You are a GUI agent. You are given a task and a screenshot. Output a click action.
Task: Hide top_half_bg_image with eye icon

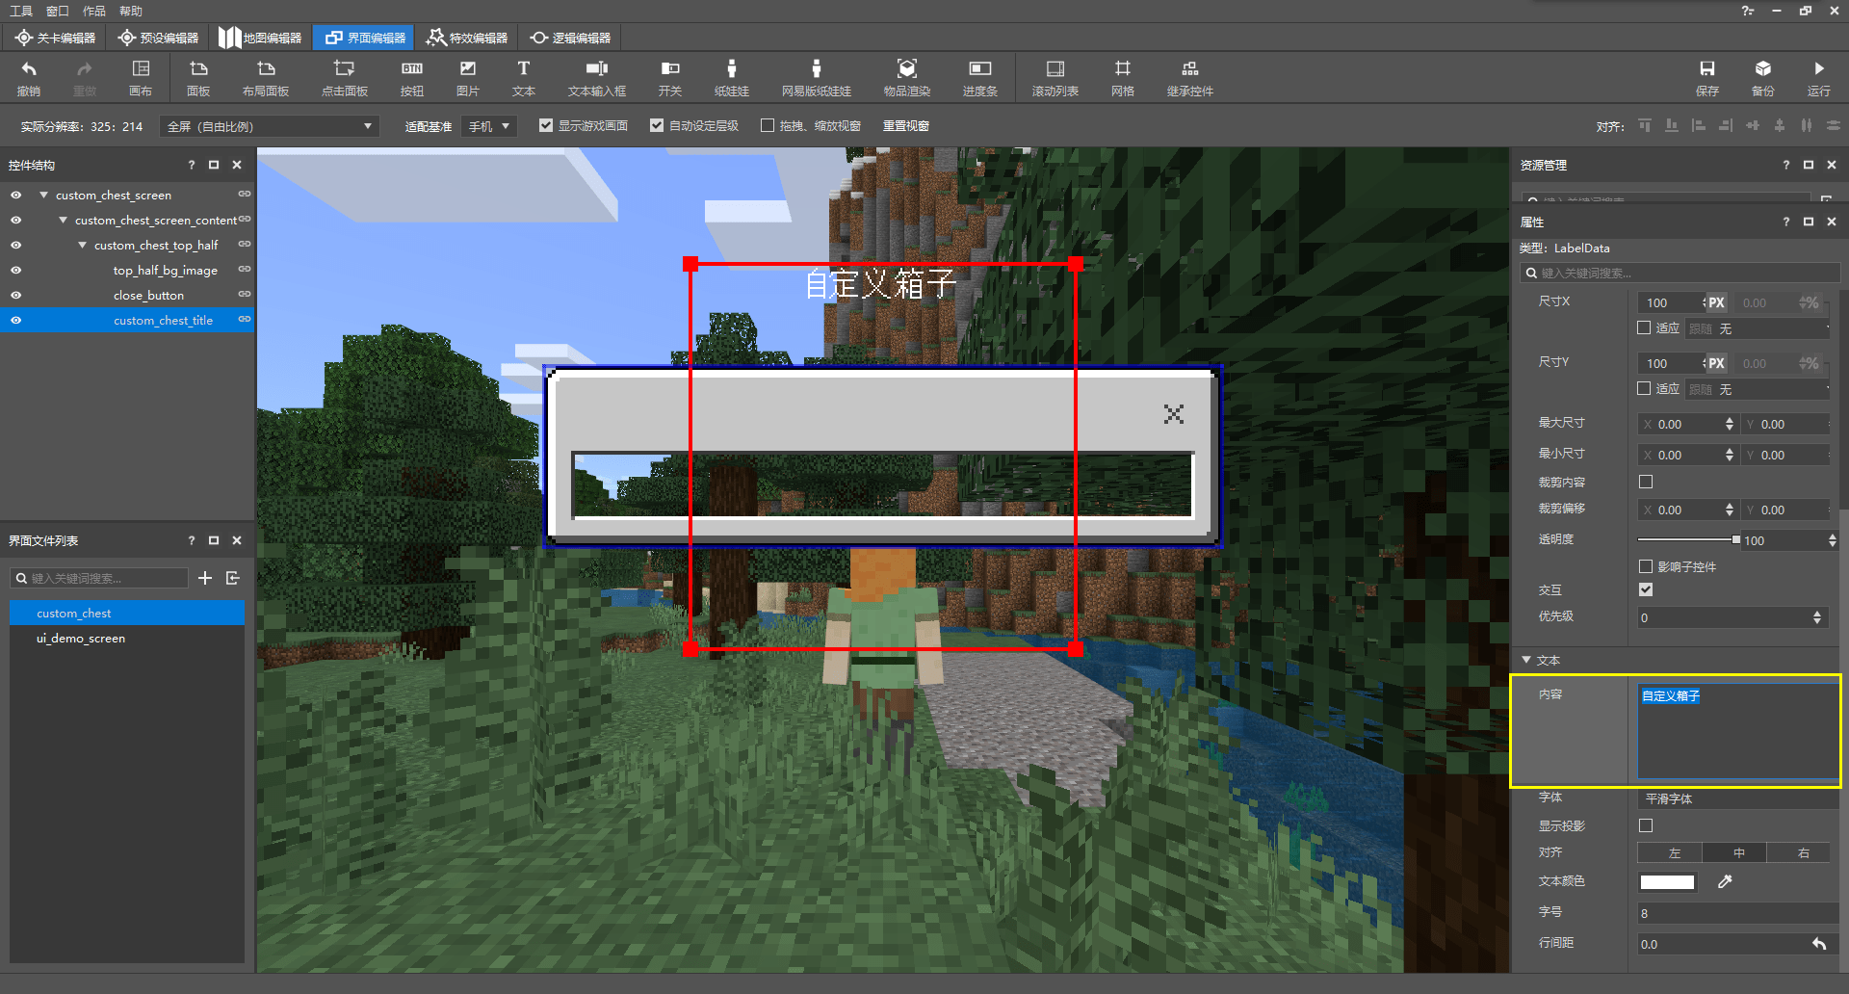[15, 270]
